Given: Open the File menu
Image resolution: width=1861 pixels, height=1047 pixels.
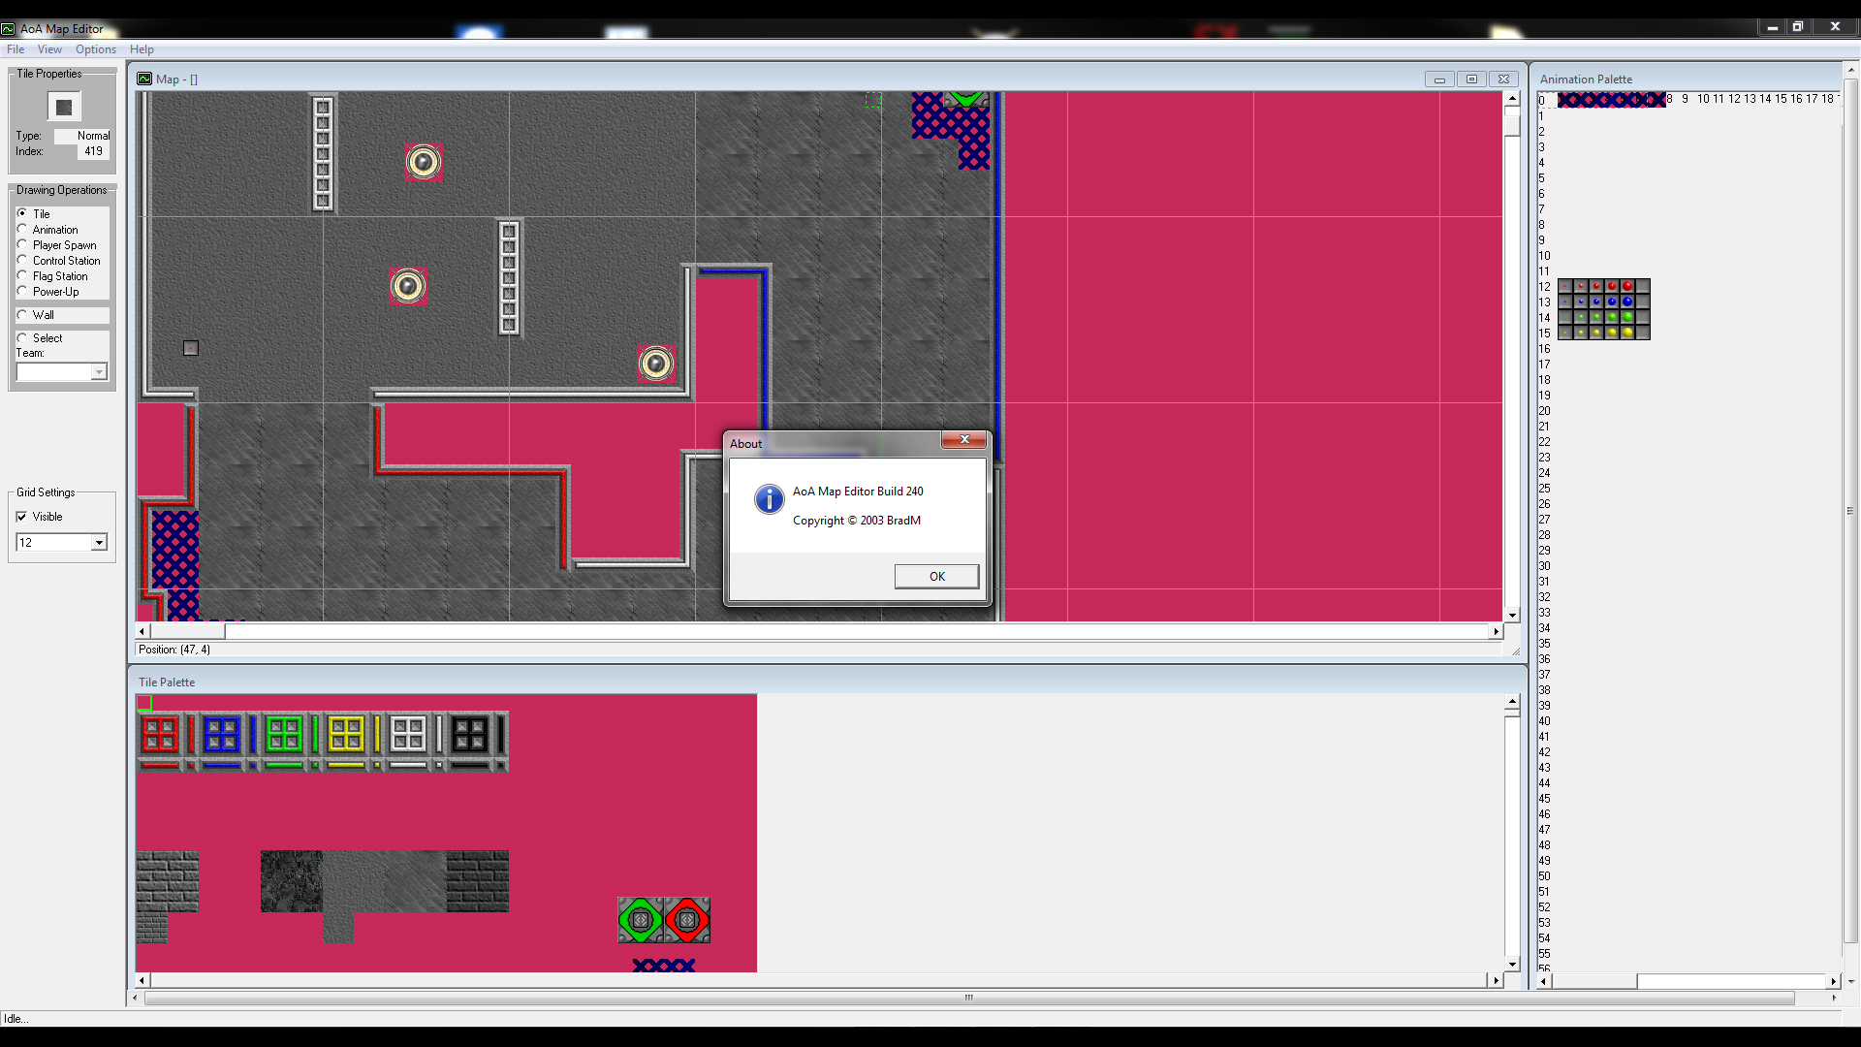Looking at the screenshot, I should coord(16,49).
